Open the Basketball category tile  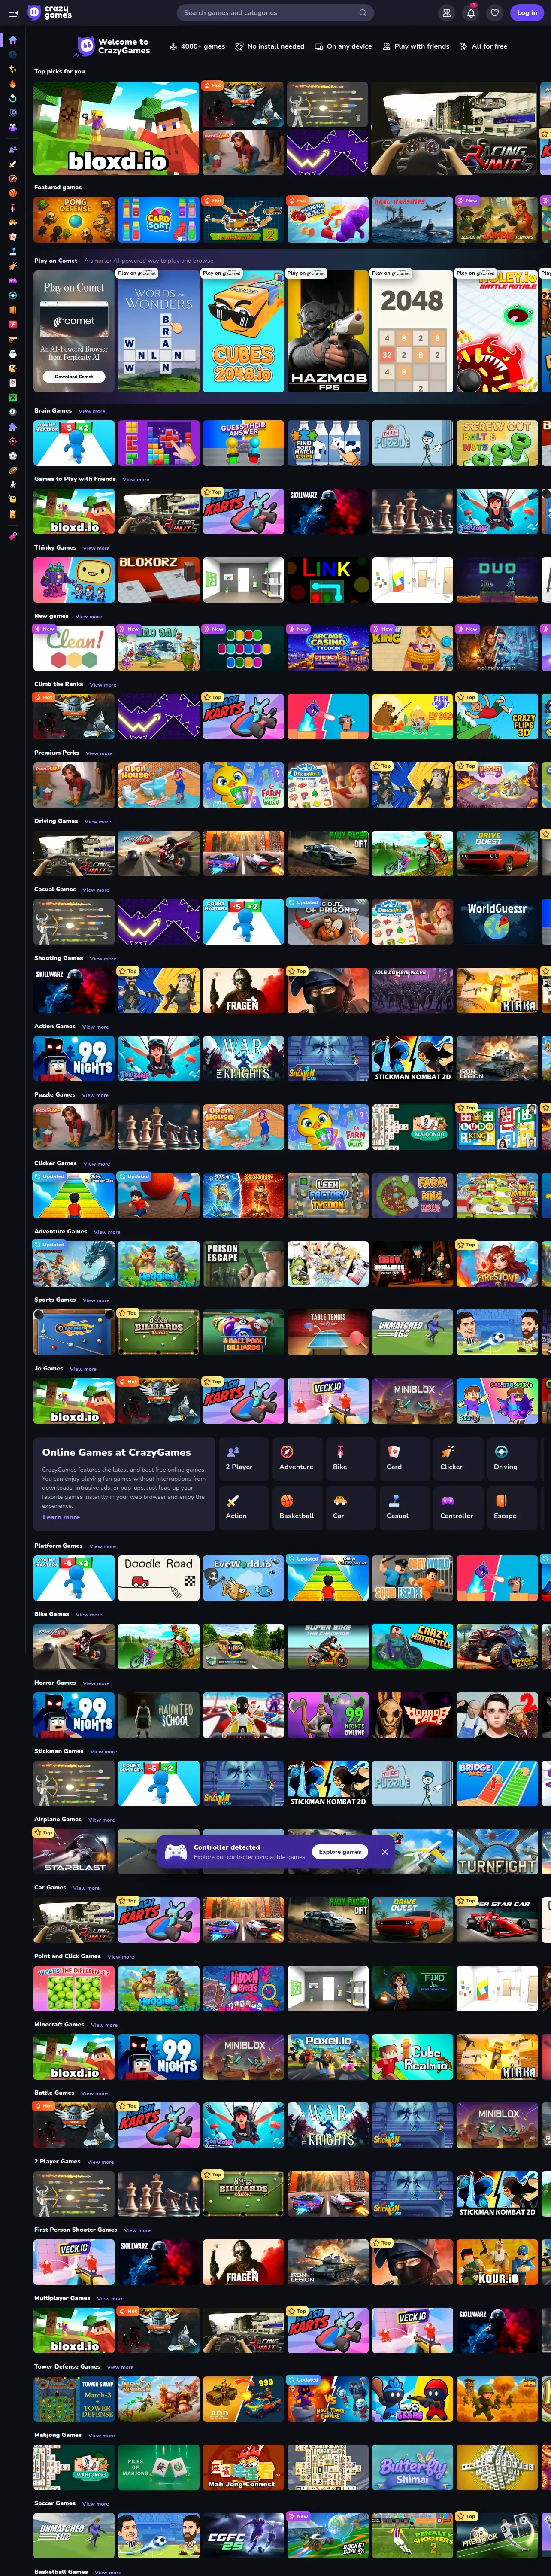click(297, 1507)
